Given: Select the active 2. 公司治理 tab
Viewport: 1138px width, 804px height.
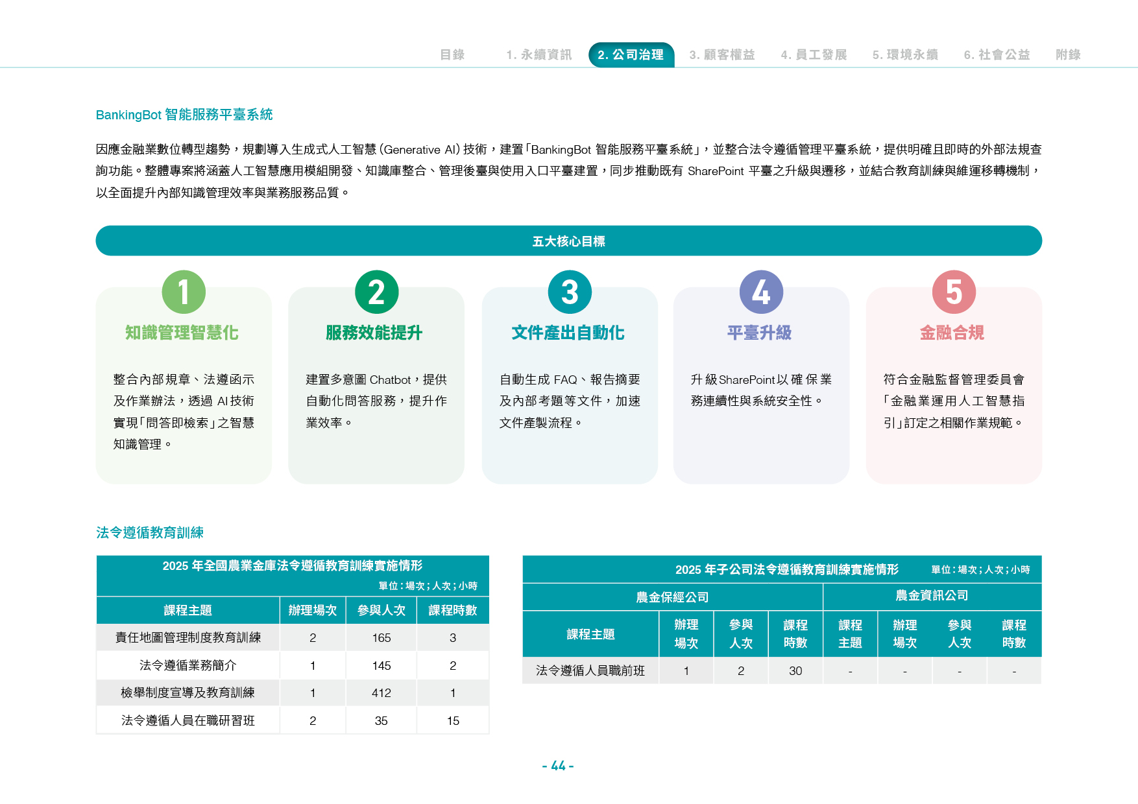Looking at the screenshot, I should tap(631, 54).
